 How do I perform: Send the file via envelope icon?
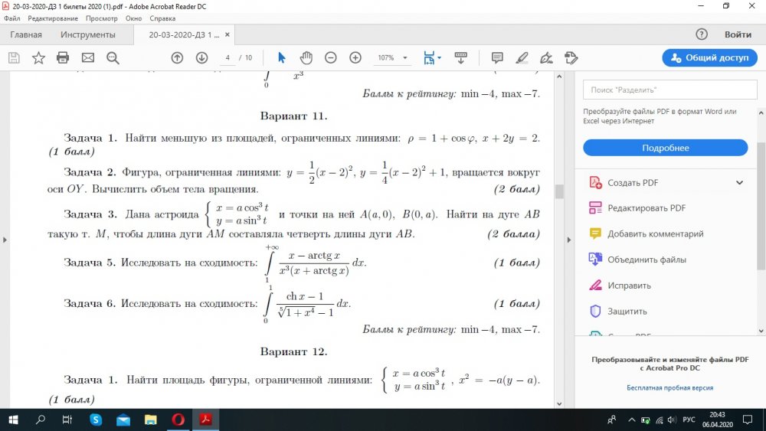tap(87, 57)
